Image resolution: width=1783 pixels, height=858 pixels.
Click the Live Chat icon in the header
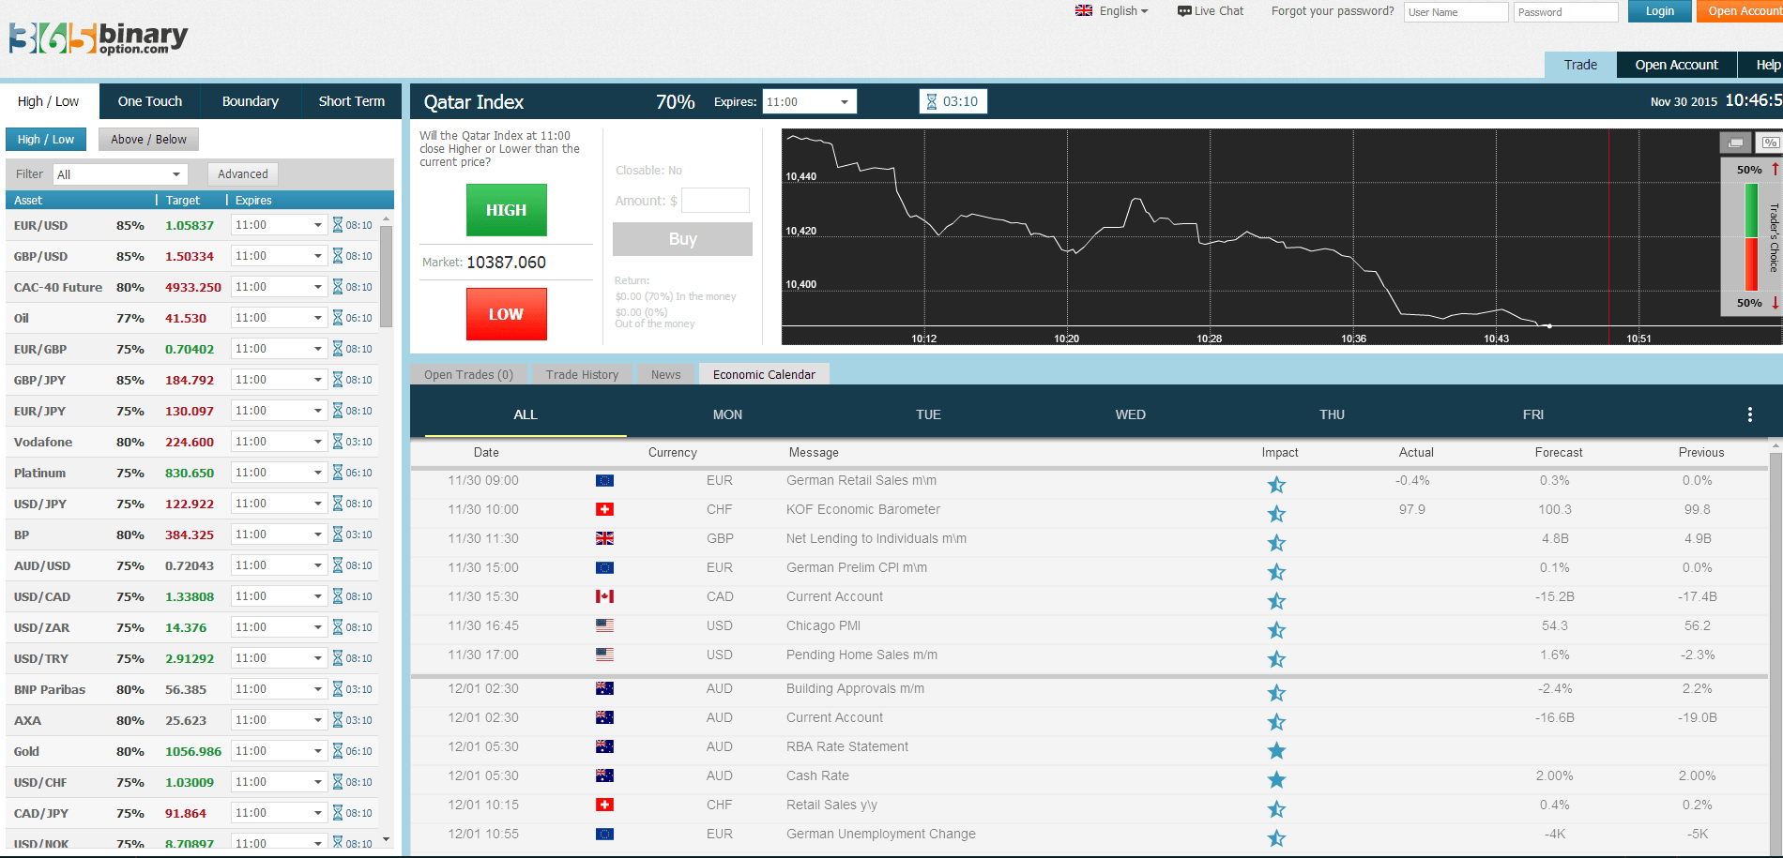(x=1183, y=10)
